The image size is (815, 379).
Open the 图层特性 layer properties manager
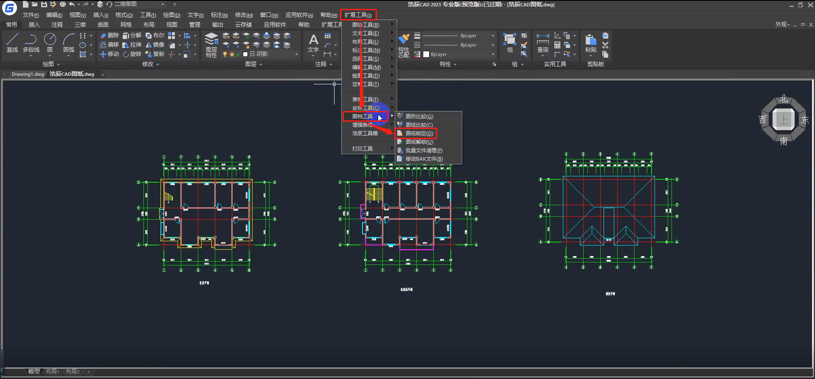211,45
